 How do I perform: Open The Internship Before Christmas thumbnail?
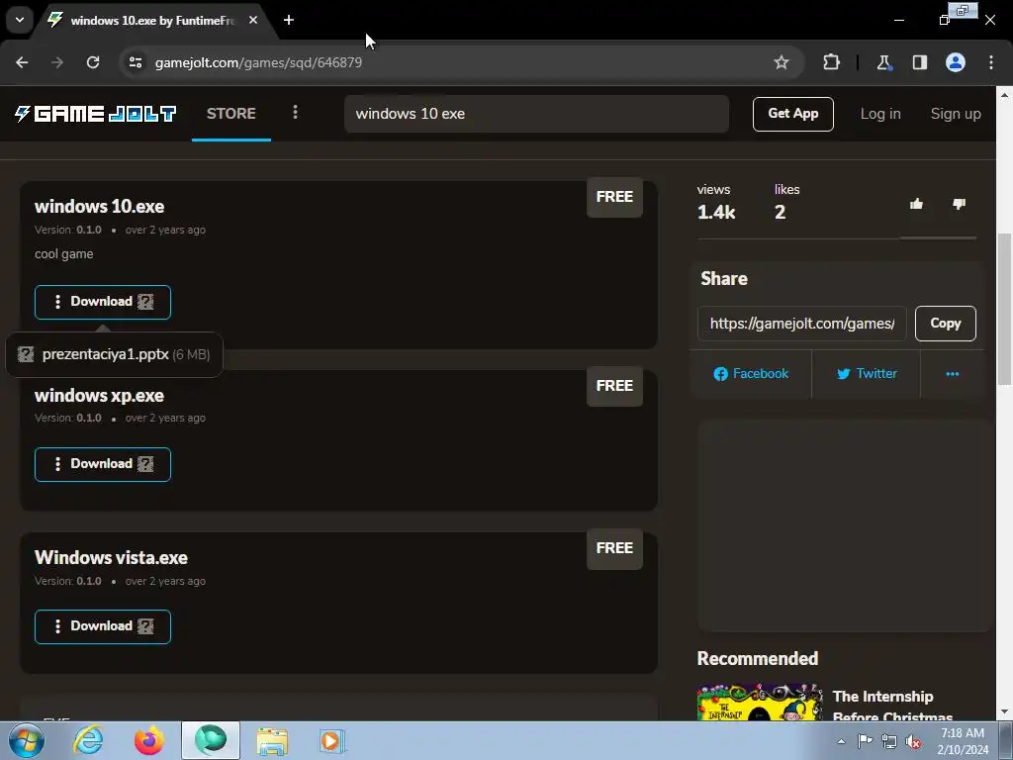[760, 702]
